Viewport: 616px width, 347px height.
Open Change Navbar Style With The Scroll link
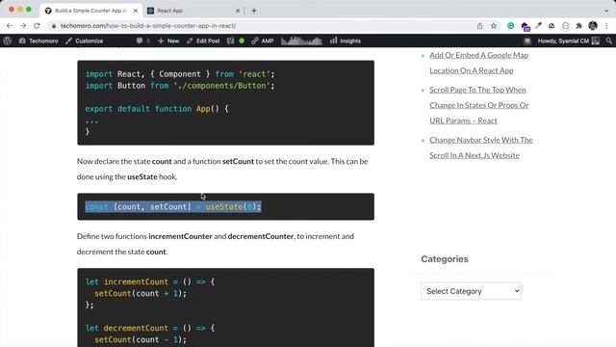(481, 147)
